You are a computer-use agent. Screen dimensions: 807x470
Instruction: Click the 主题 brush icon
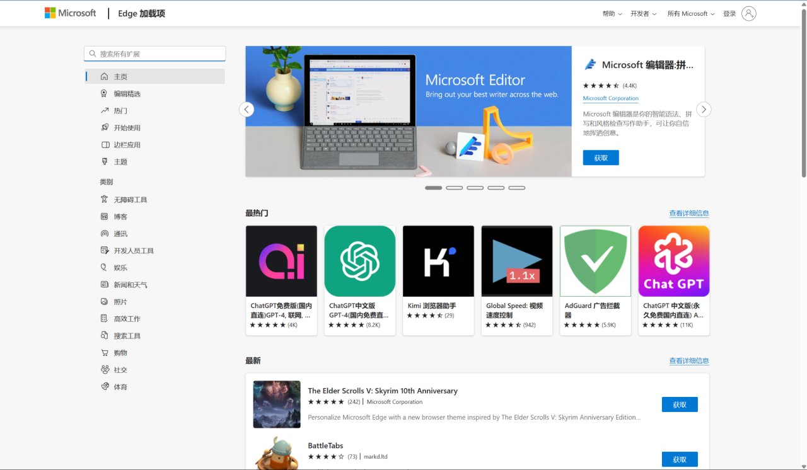tap(105, 161)
